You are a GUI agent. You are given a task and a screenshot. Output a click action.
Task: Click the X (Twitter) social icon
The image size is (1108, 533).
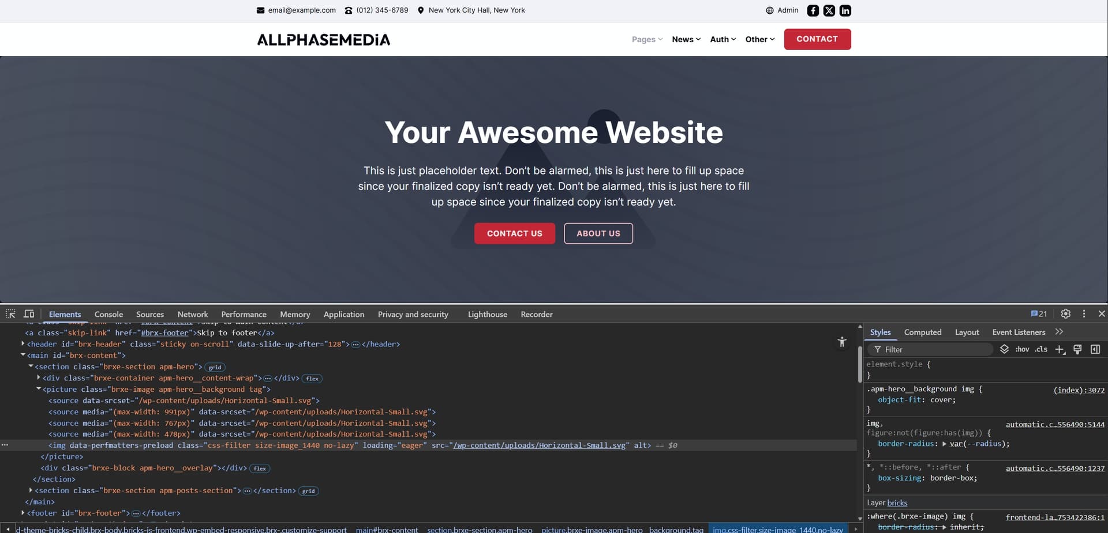click(x=829, y=10)
